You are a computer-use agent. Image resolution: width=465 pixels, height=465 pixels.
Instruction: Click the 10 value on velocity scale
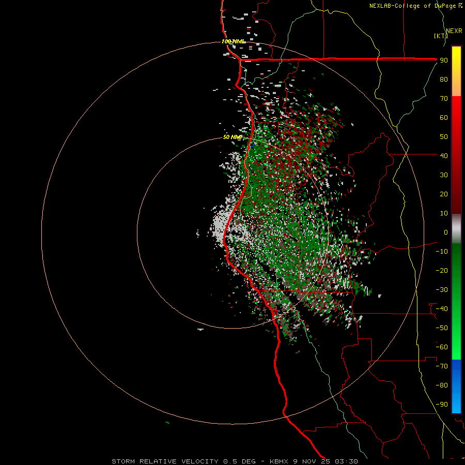444,213
